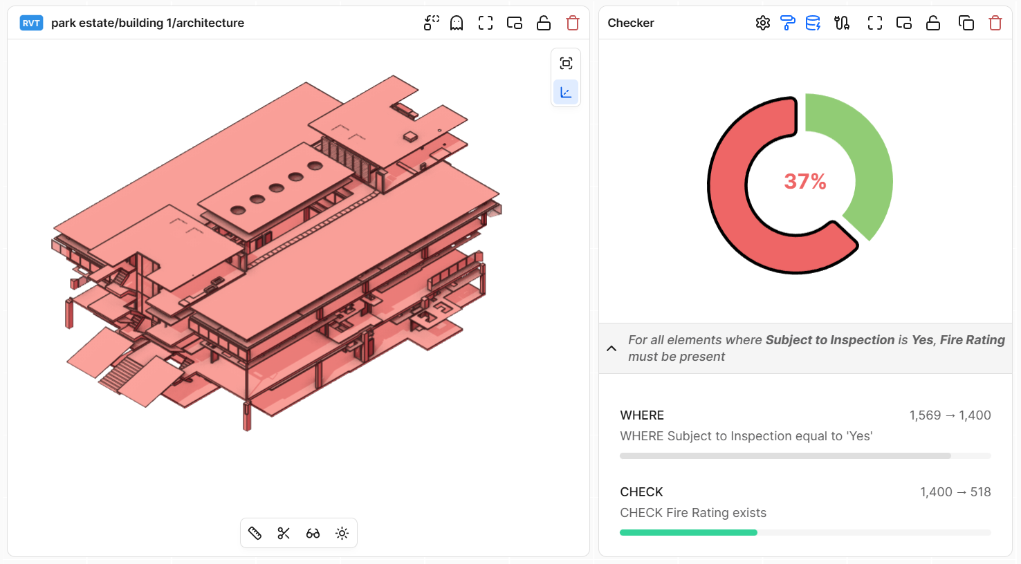Click the 'park estate/building 1/architecture' title
Viewport: 1021px width, 564px height.
pyautogui.click(x=147, y=23)
